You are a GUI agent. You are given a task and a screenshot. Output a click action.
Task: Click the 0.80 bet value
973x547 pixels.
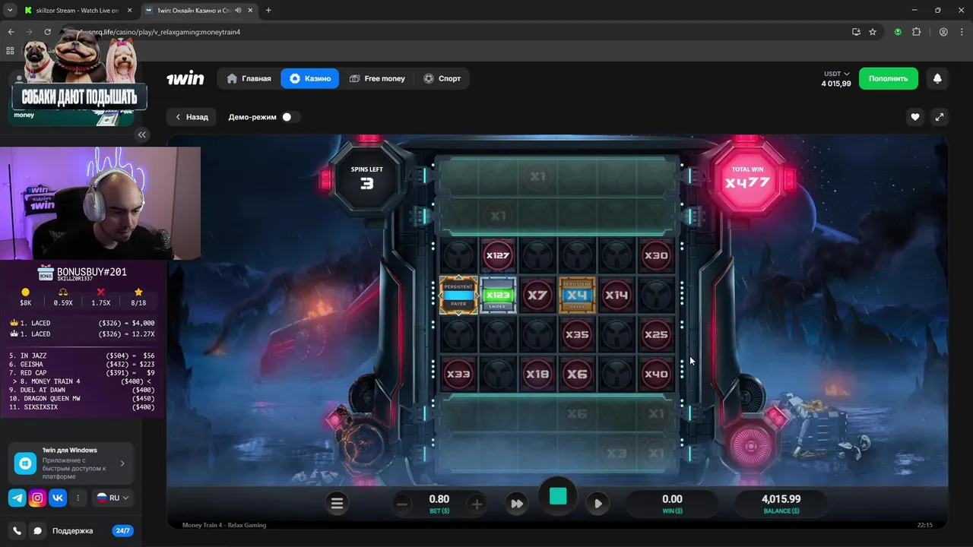click(x=439, y=499)
